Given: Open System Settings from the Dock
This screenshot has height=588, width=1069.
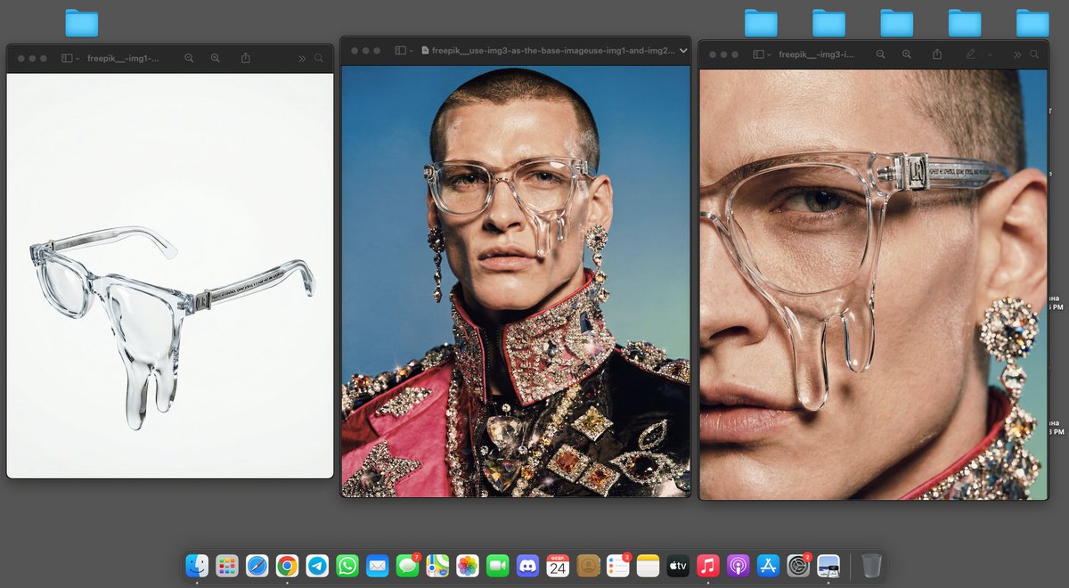Looking at the screenshot, I should coord(798,565).
